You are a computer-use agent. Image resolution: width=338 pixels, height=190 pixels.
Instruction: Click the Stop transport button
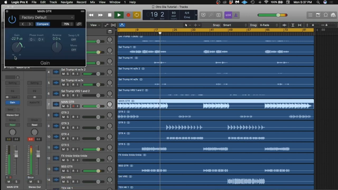pos(110,15)
